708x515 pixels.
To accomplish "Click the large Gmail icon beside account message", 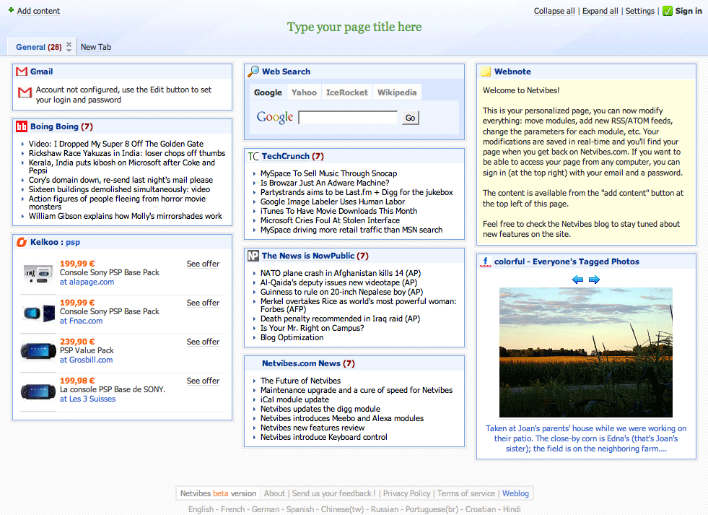I will tap(25, 92).
